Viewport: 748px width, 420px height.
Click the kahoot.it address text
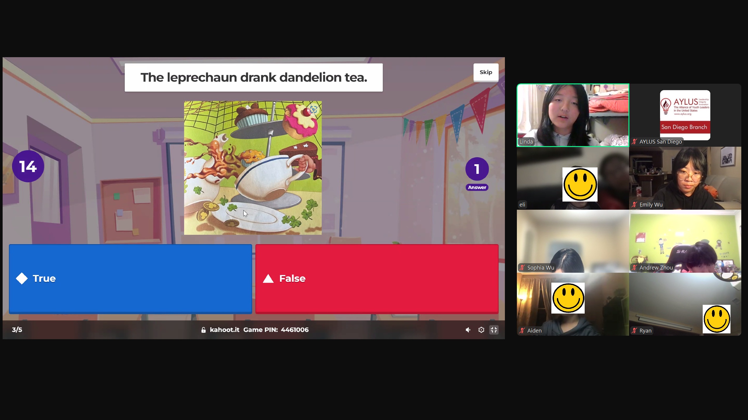(x=224, y=330)
